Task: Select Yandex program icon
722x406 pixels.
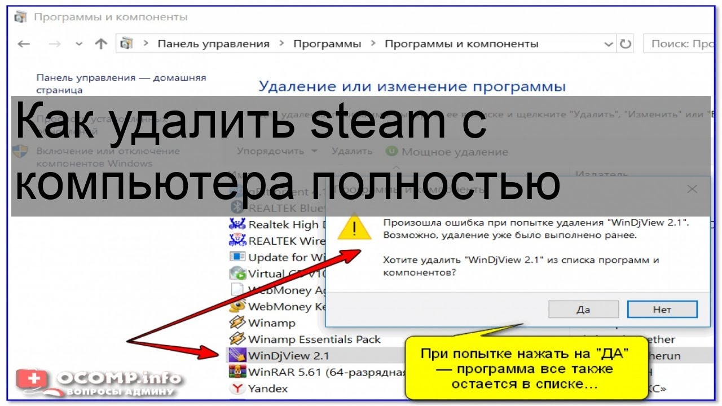Action: pos(237,388)
